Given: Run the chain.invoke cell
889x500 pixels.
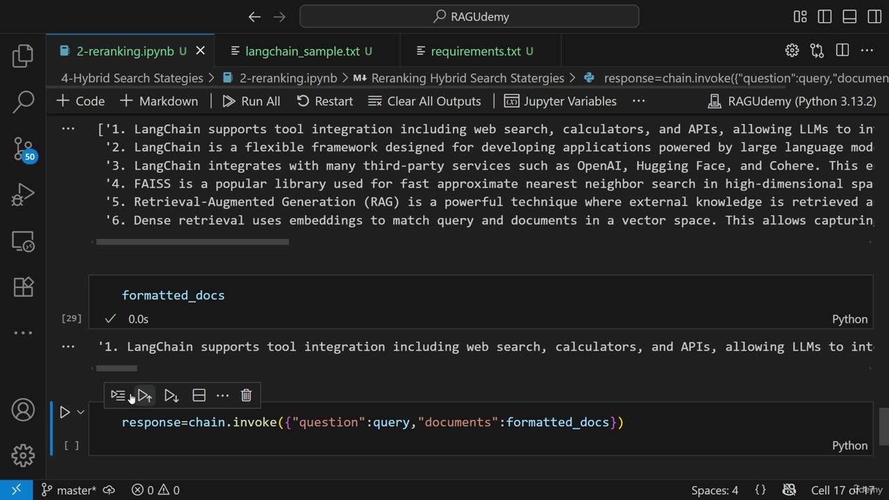Looking at the screenshot, I should tap(65, 412).
